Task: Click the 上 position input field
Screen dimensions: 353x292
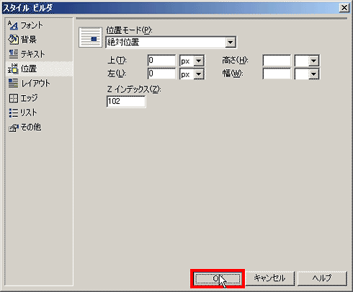Action: [x=161, y=61]
